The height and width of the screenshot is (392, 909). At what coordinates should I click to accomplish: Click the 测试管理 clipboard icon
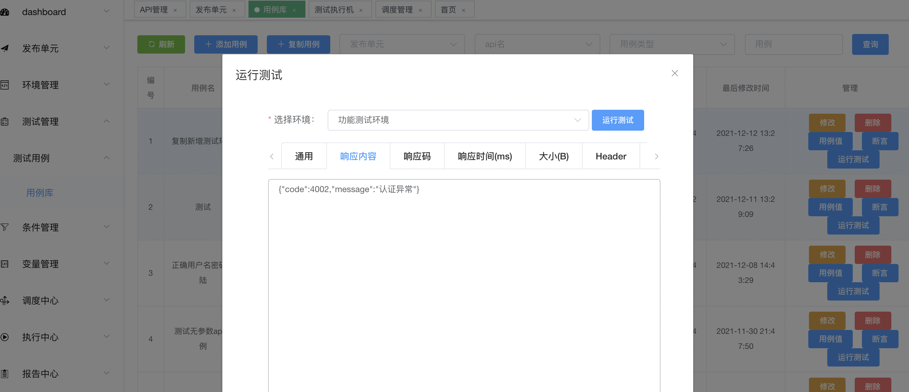pos(5,122)
